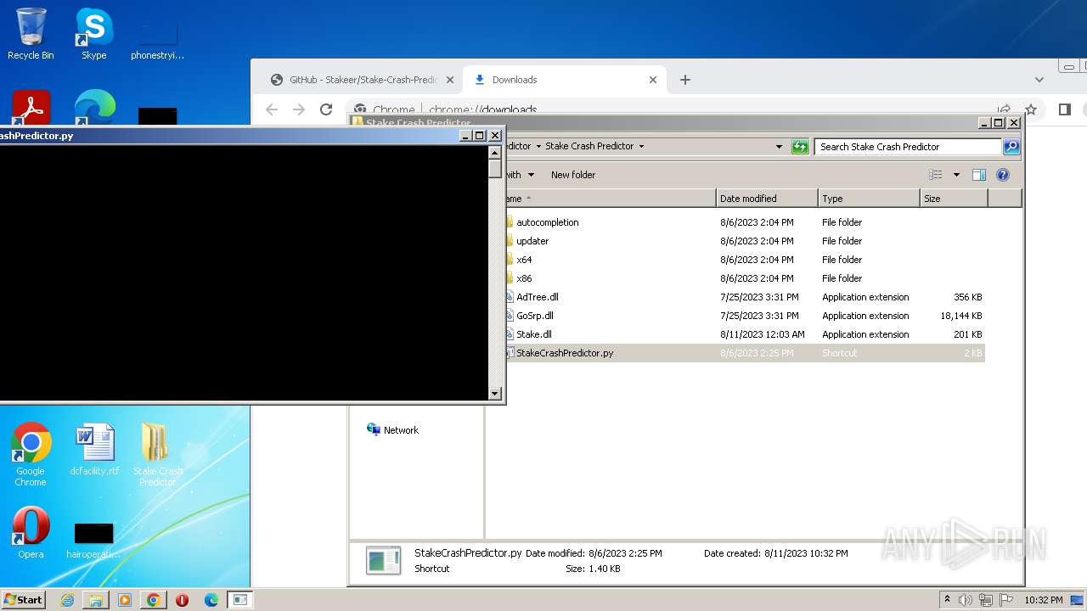This screenshot has height=611, width=1087.
Task: Open a new Chrome tab
Action: (x=685, y=80)
